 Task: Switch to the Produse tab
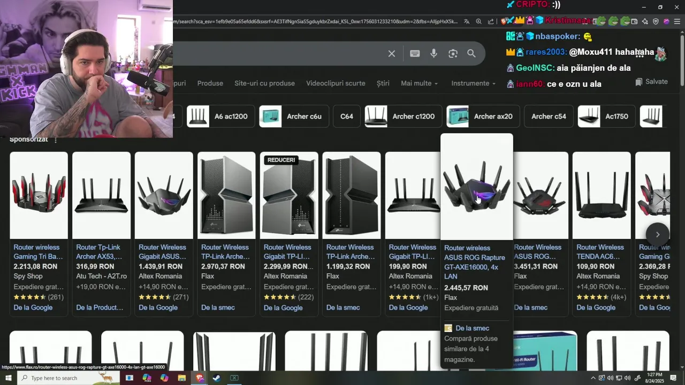210,83
